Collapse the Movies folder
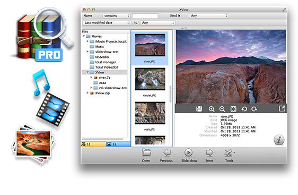Image resolution: width=298 pixels, height=195 pixels. click(x=84, y=36)
